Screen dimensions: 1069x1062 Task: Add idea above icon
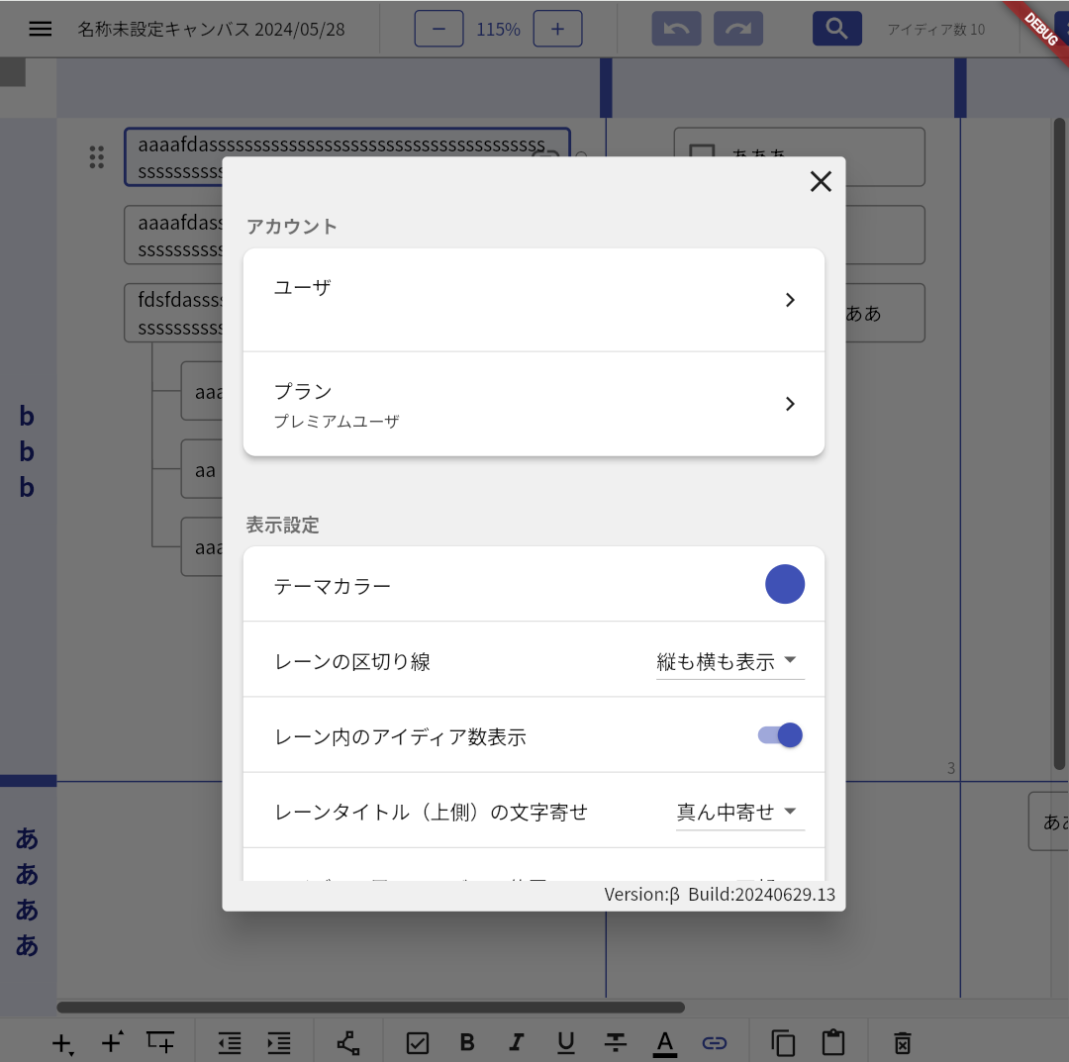click(113, 1041)
